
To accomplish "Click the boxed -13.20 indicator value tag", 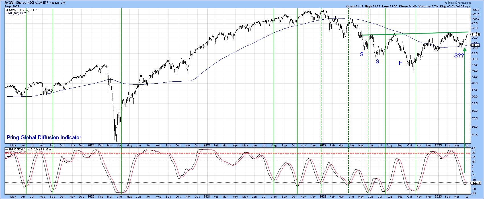I will click(475, 183).
